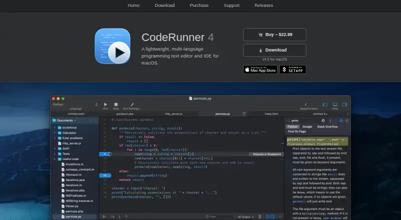Screen dimensions: 401x220
Task: Click the blue back chevron in docs panel
Action: point(330,120)
